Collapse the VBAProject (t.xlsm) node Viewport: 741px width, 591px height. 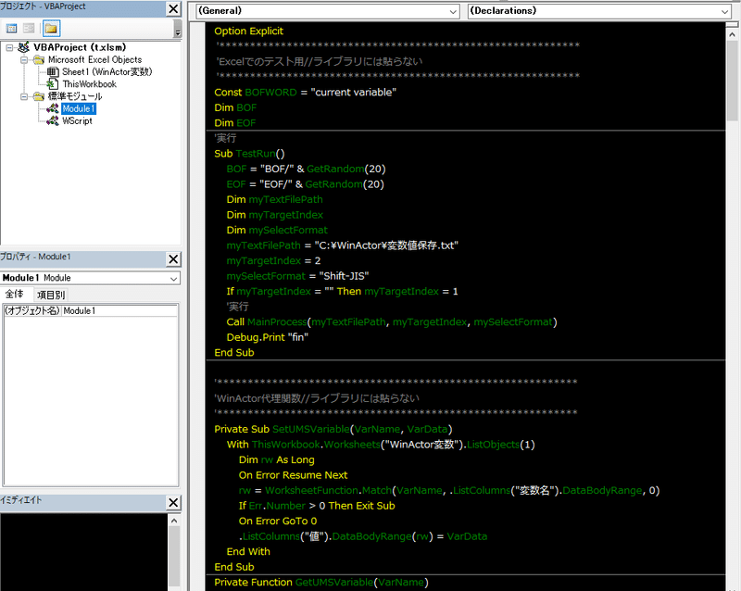click(x=8, y=45)
